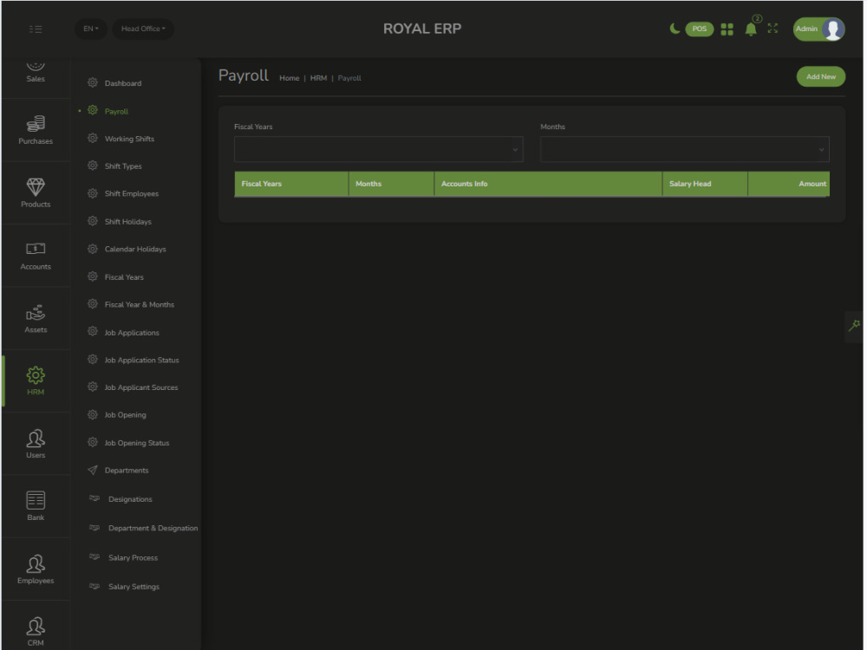Open Shift Holidays menu item
Image resolution: width=867 pixels, height=650 pixels.
coord(128,222)
